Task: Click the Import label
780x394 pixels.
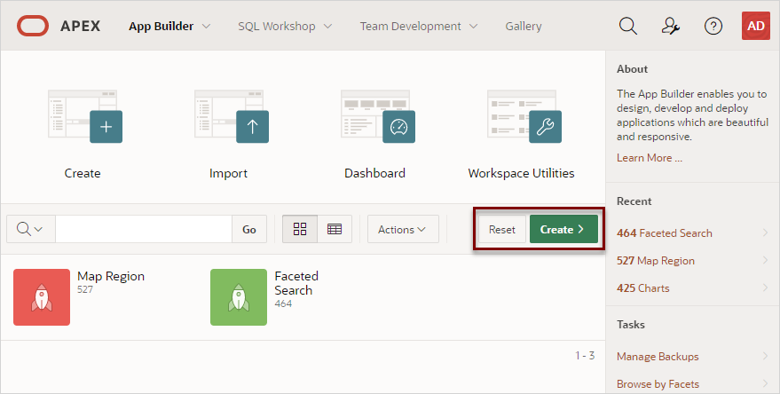Action: click(228, 173)
